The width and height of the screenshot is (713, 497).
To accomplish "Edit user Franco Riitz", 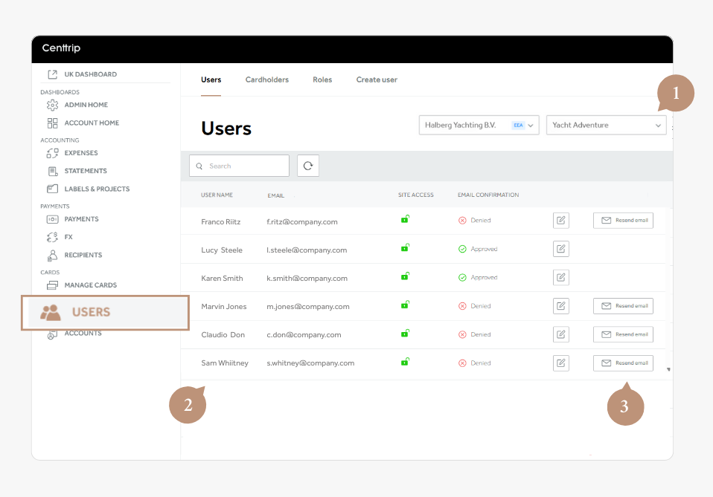I will (560, 221).
